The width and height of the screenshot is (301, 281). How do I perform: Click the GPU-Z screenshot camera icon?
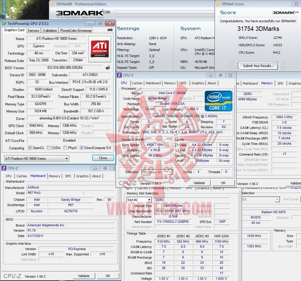[x=110, y=30]
